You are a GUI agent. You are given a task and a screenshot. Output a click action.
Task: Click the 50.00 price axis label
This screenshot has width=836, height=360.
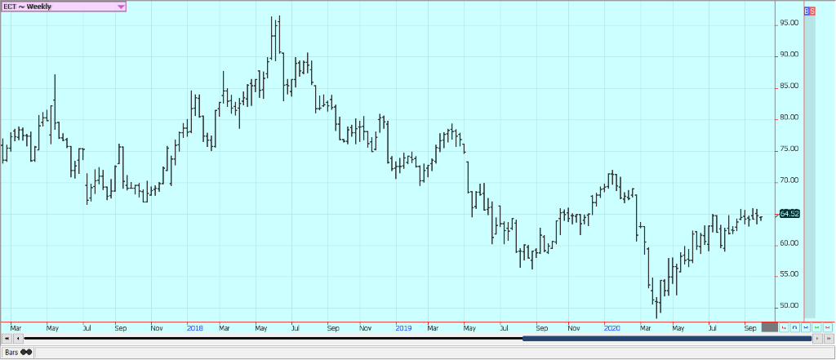789,305
